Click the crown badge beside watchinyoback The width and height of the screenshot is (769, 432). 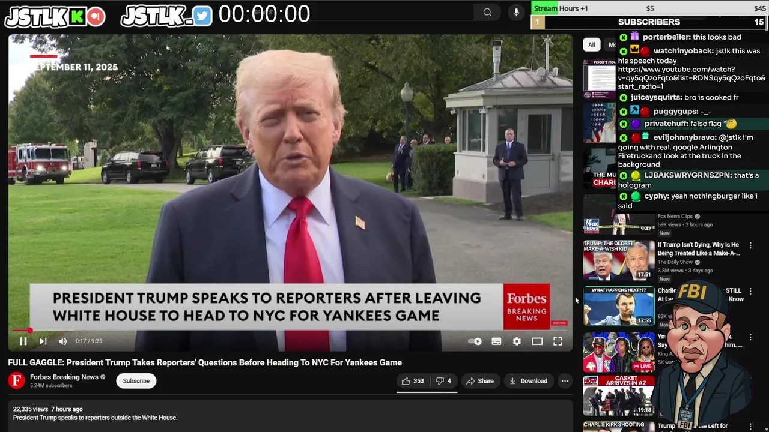[634, 50]
